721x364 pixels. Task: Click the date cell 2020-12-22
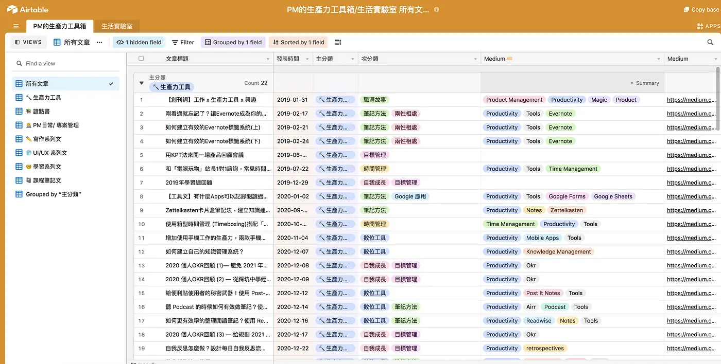[293, 348]
